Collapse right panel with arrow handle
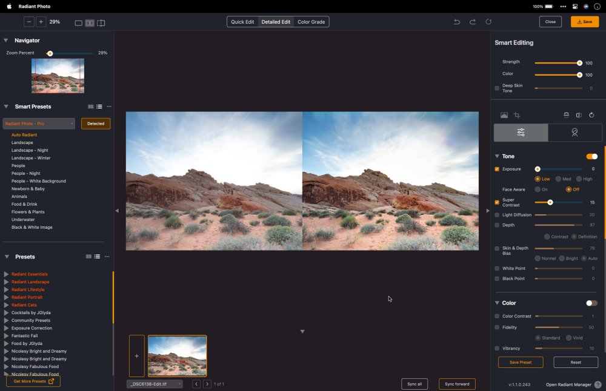Viewport: 606px width, 391px height. [x=488, y=211]
